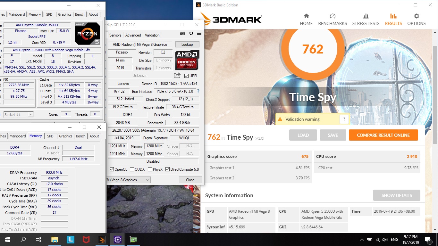Viewport: 438px width, 246px height.
Task: Toggle DirectCompute 5.0 checkbox
Action: [167, 169]
